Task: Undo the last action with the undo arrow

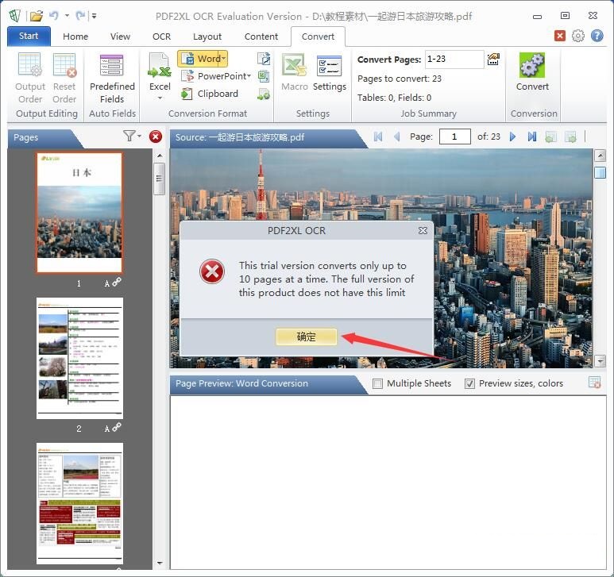Action: point(54,16)
